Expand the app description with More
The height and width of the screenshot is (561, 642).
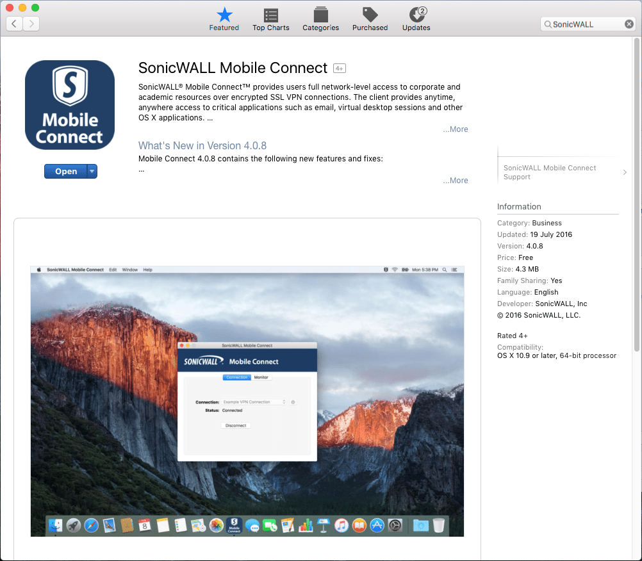tap(456, 129)
